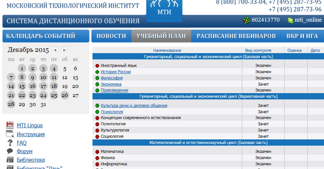324x169 pixels.
Task: Open the Инструкция link
Action: 31,134
